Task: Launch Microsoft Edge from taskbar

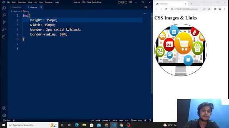Action: [x=77, y=125]
